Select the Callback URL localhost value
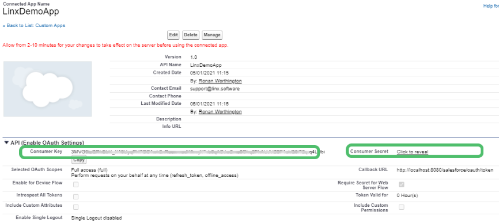Screen dimensions: 499x223 point(445,170)
